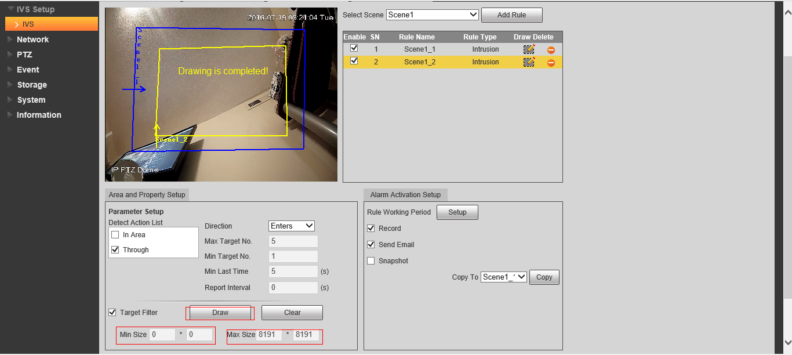Select the Scene1_1 rule name
The width and height of the screenshot is (792, 355).
pos(420,49)
